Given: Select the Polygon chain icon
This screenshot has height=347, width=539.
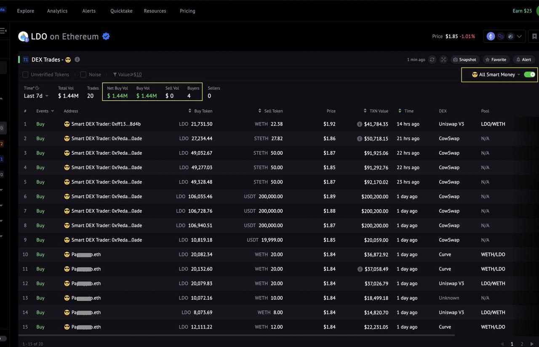Looking at the screenshot, I should [x=501, y=36].
